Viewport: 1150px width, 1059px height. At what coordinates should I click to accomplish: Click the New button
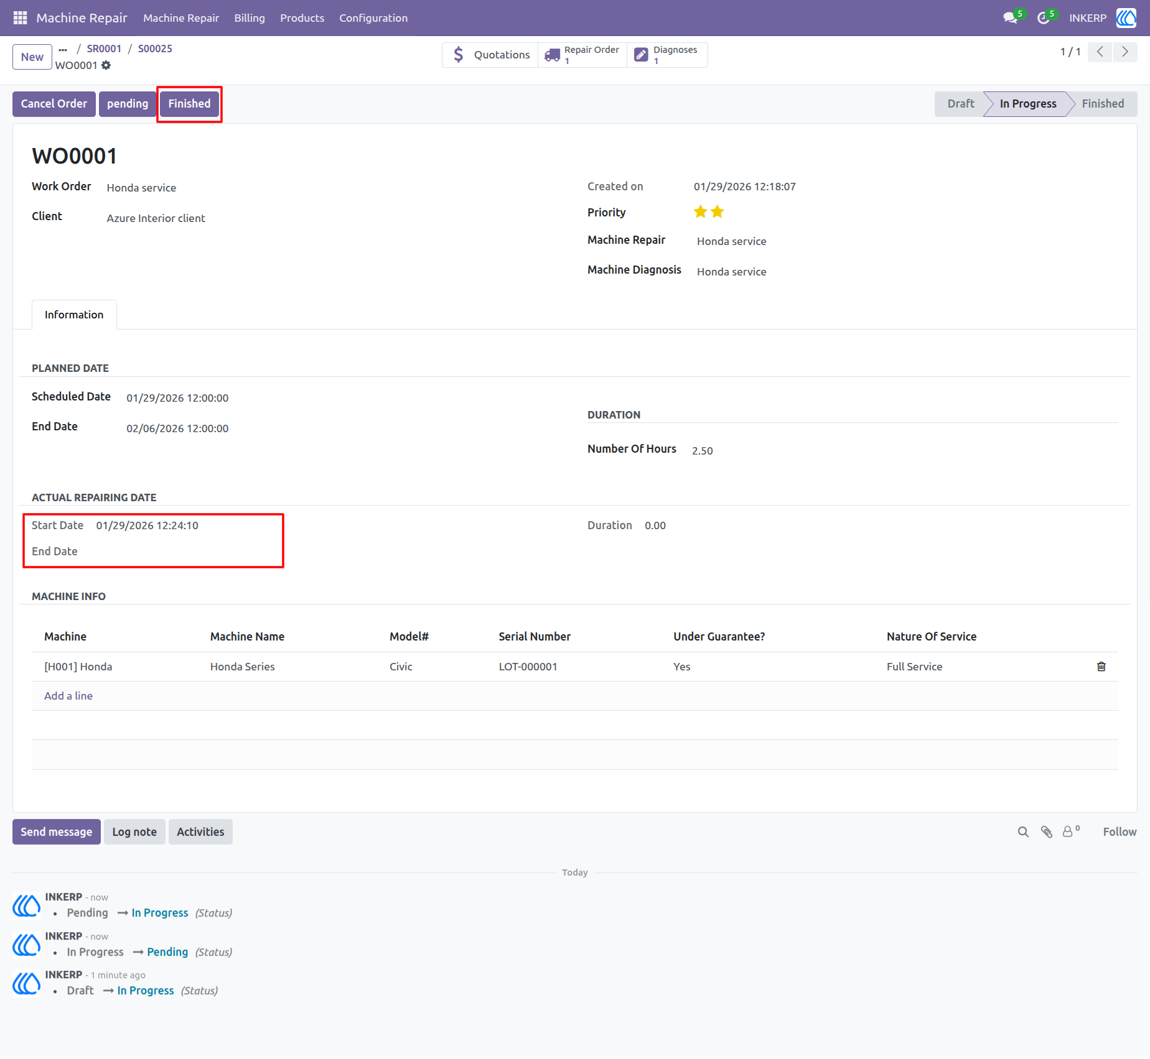click(x=32, y=57)
